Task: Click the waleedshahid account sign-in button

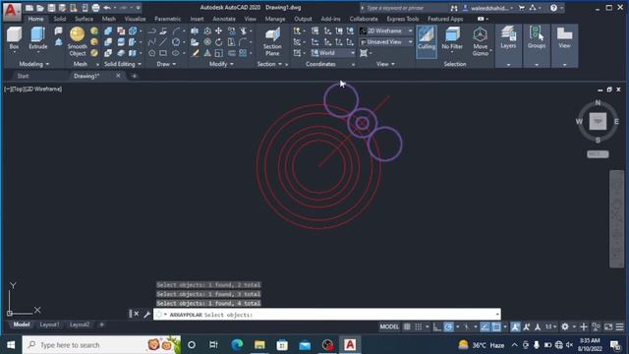Action: (488, 8)
